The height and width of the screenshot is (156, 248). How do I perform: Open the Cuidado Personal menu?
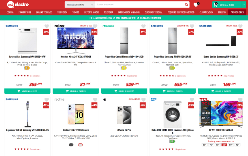coord(153,12)
